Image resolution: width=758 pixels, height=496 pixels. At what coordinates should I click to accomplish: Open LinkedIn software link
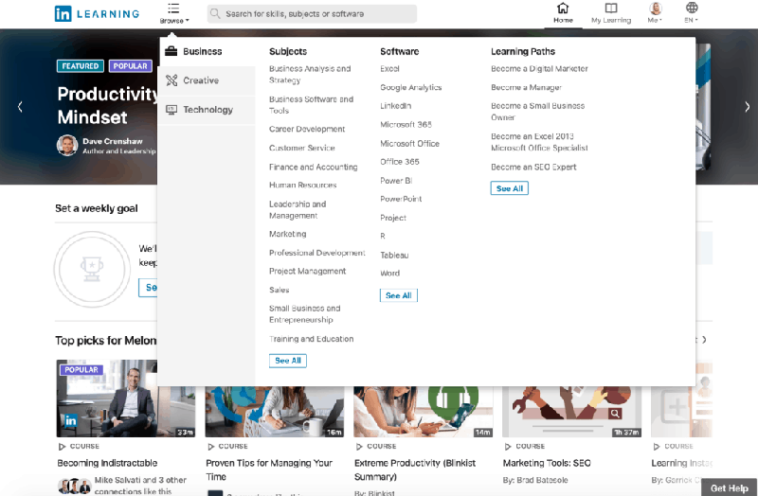coord(395,106)
